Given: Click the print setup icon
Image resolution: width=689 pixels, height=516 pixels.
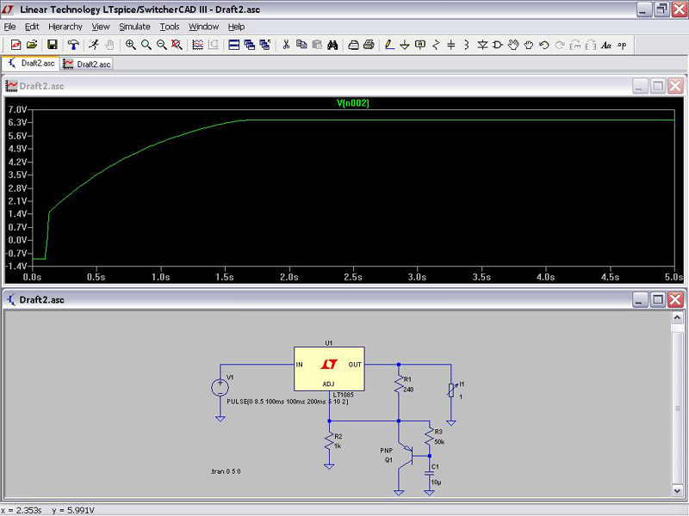Looking at the screenshot, I should pos(353,45).
